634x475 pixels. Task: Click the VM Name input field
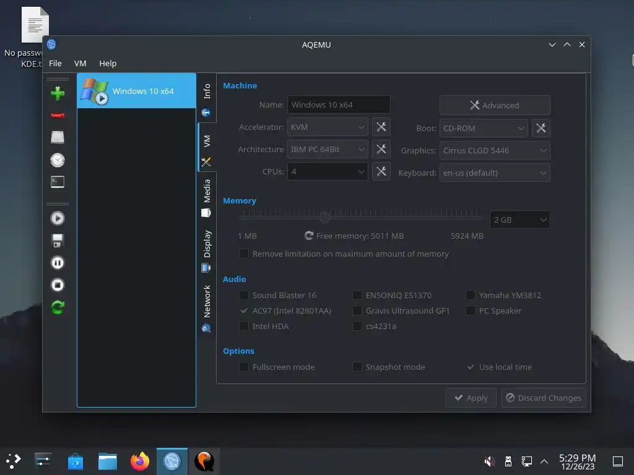339,105
